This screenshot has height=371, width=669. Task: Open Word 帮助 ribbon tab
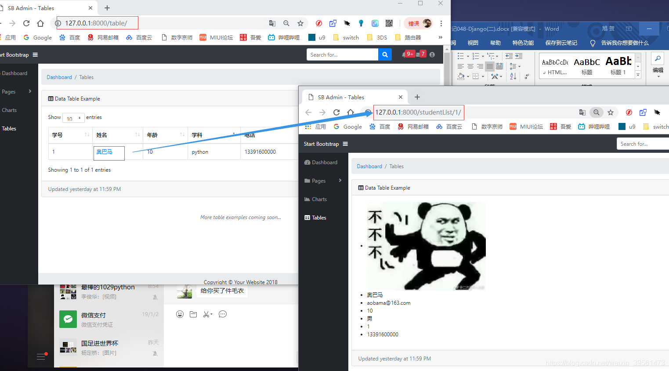tap(495, 43)
